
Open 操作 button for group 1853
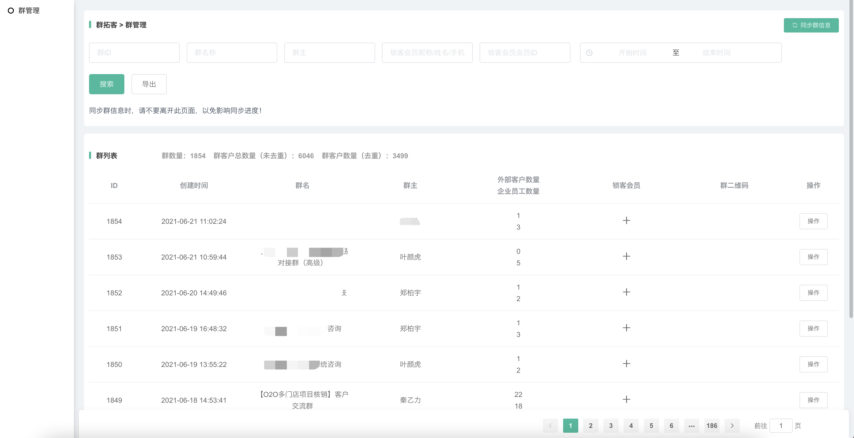[813, 257]
